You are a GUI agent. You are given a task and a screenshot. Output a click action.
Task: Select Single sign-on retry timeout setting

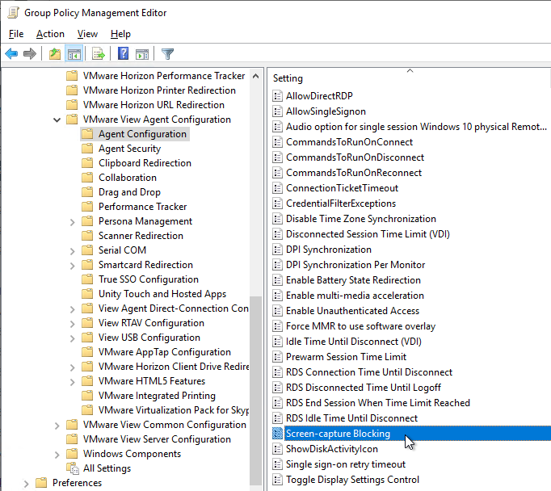[346, 464]
